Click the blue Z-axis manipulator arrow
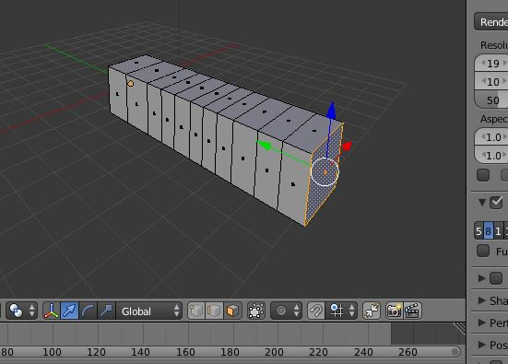The width and height of the screenshot is (508, 364). tap(331, 111)
